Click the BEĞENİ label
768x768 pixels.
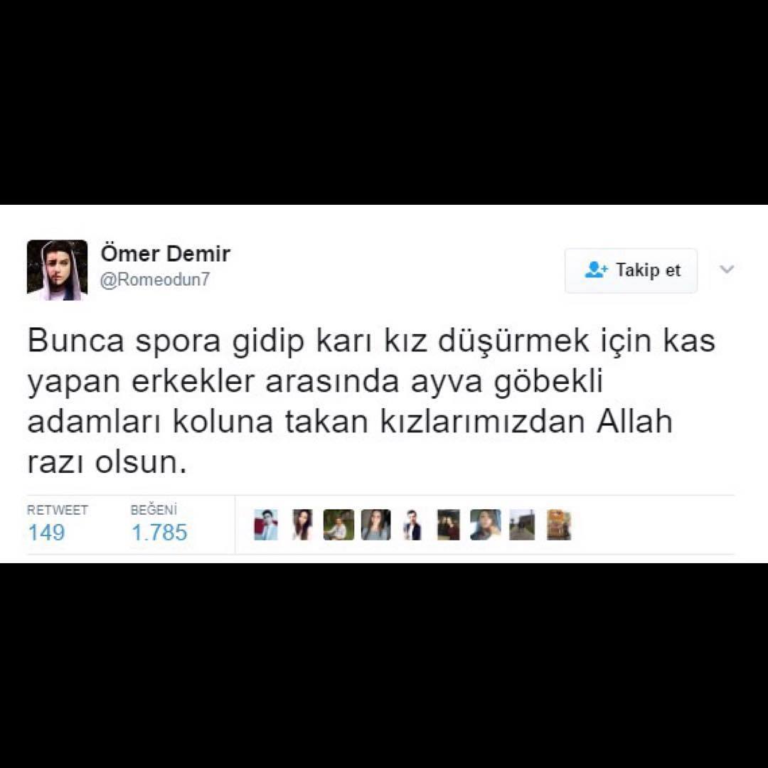pos(154,509)
